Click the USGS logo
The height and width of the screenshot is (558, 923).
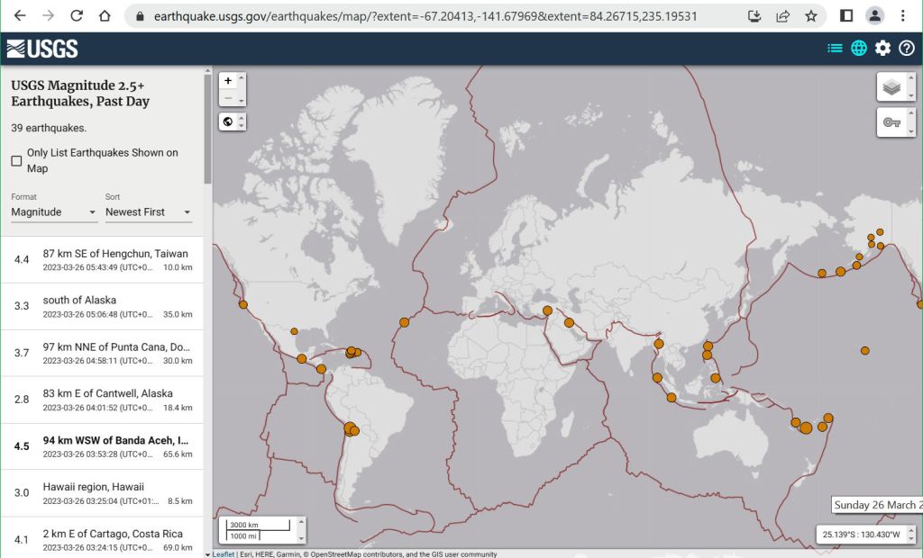click(x=42, y=49)
